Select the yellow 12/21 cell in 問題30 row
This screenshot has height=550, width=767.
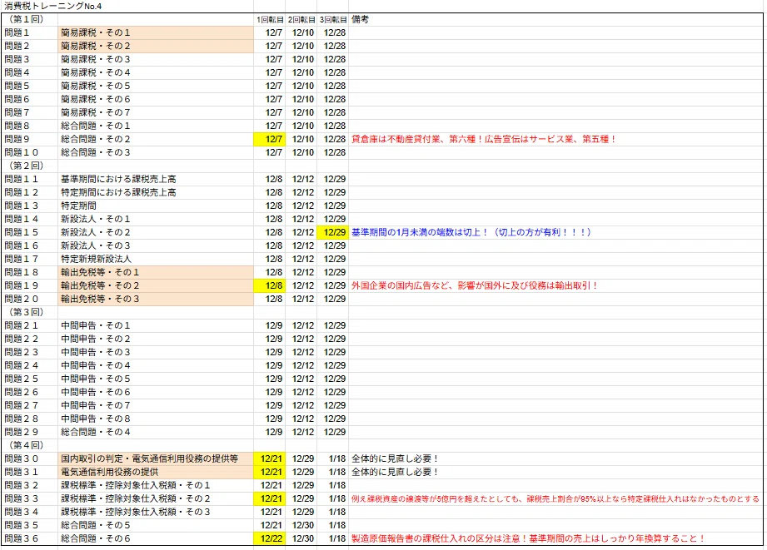[x=270, y=458]
